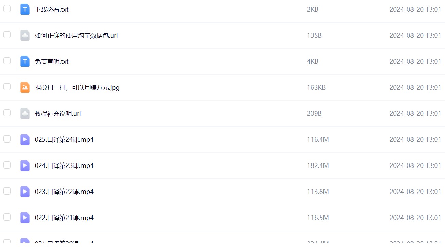445x247 pixels.
Task: Select the checkbox for 022.口译第21课.mp4
Action: click(7, 217)
